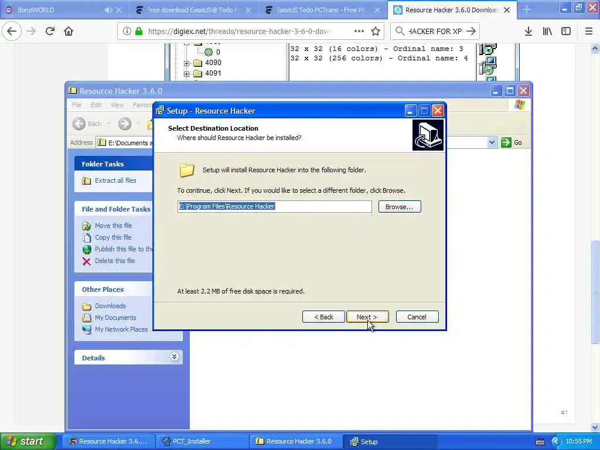The height and width of the screenshot is (450, 600).
Task: Click Next in the Setup dialog
Action: pos(367,317)
